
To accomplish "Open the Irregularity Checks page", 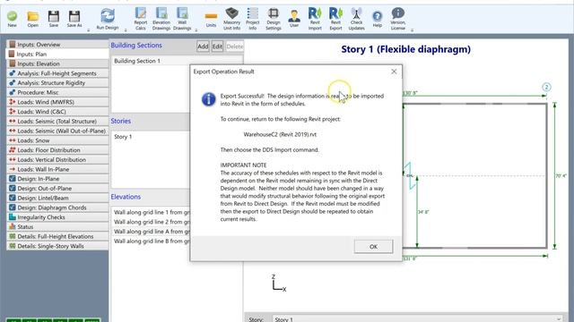I will tap(57, 217).
